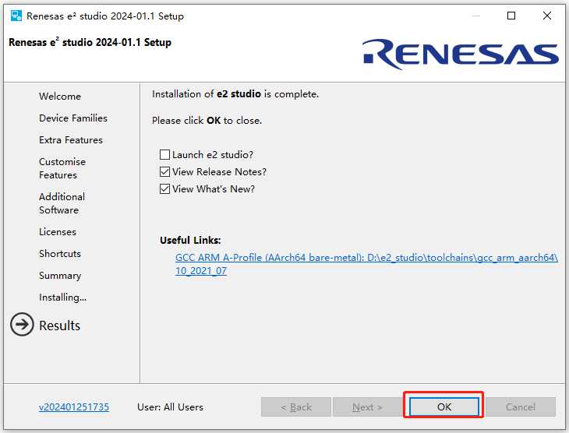This screenshot has height=433, width=569.
Task: Select Additional Software step in sidebar
Action: [62, 203]
